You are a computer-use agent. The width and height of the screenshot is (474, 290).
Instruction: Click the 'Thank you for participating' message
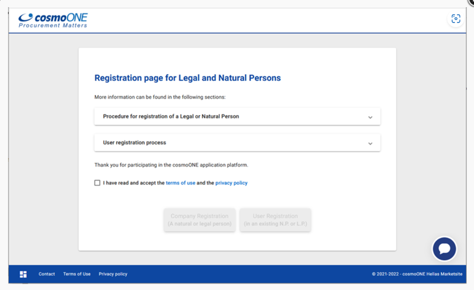click(x=171, y=165)
